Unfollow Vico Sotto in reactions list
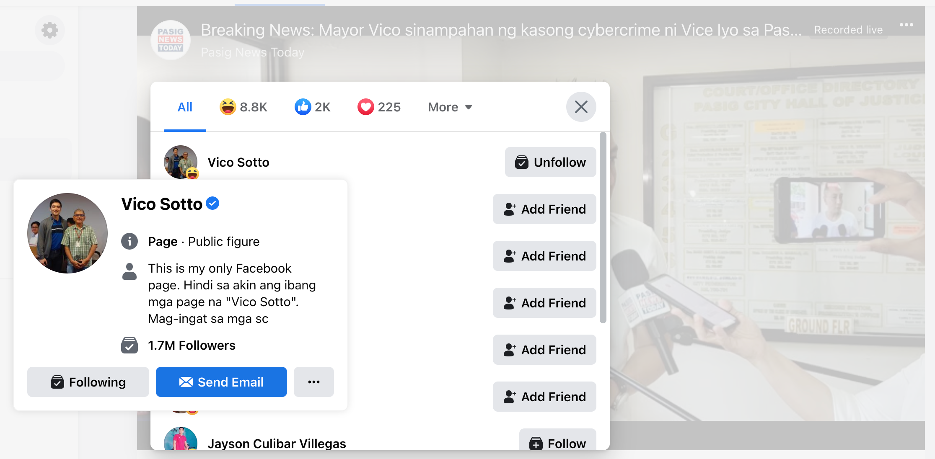 pyautogui.click(x=550, y=162)
